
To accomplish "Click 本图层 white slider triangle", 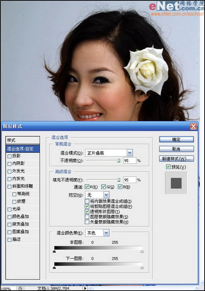I will [x=142, y=251].
